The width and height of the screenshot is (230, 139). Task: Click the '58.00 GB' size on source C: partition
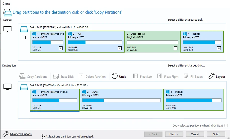73,50
